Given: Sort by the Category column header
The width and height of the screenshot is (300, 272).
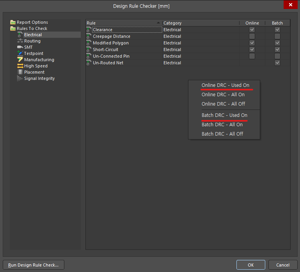Looking at the screenshot, I should tap(201, 23).
